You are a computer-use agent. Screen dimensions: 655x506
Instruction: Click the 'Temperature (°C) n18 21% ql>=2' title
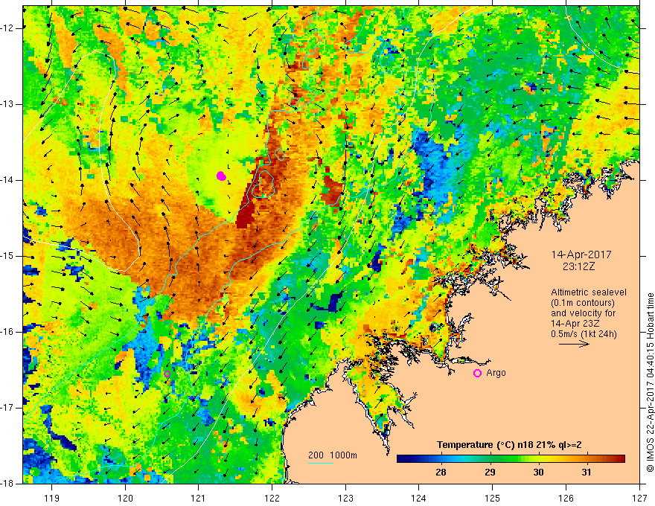tap(509, 445)
